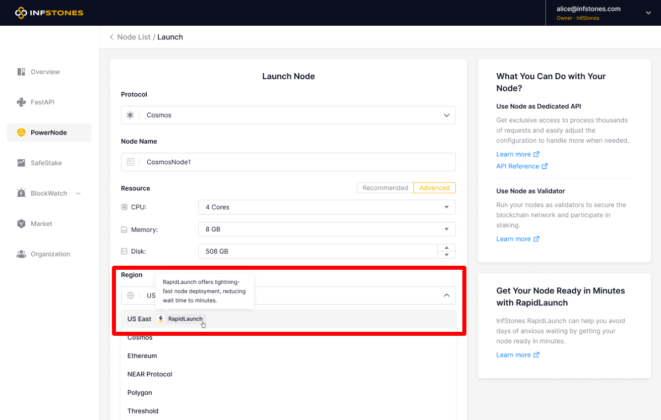Open the Memory 8 GB dropdown
The image size is (661, 420).
tap(327, 229)
